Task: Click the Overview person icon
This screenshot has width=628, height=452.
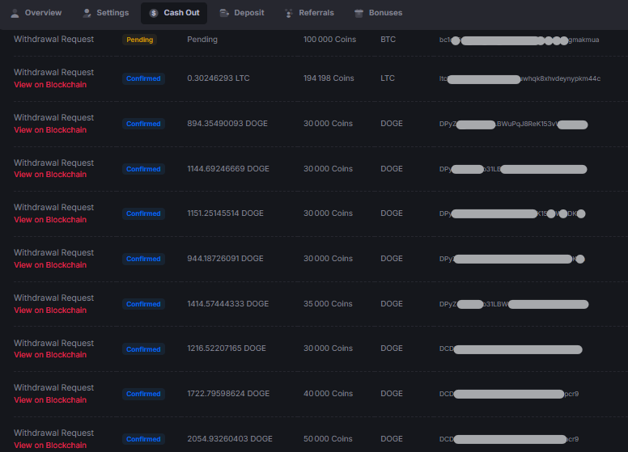Action: pos(15,13)
